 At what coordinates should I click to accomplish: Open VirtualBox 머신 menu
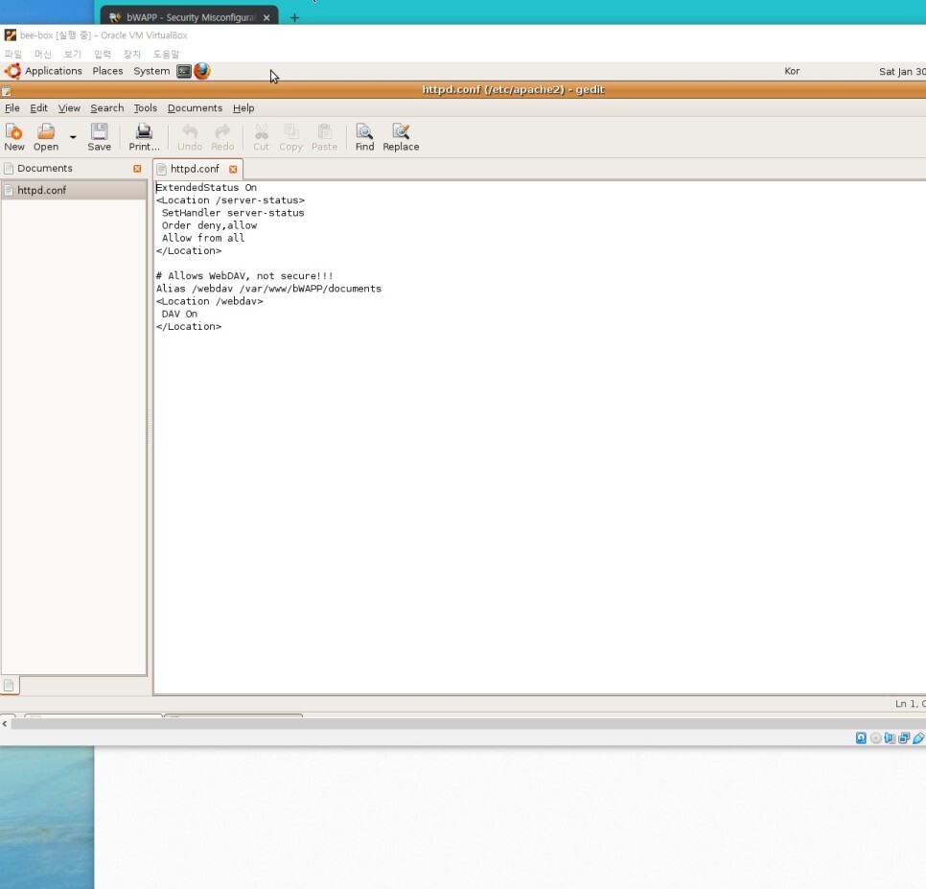tap(42, 54)
